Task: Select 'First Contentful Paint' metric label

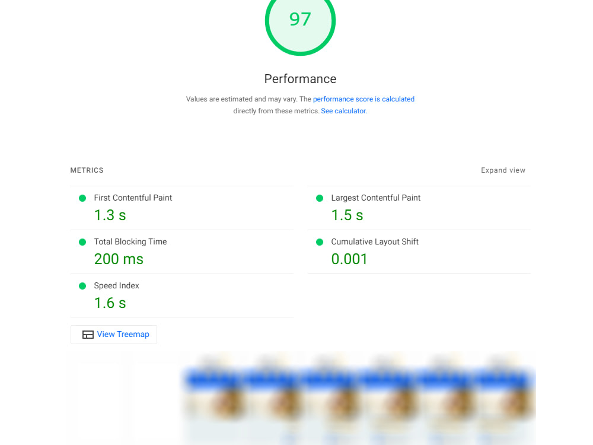Action: pyautogui.click(x=133, y=198)
